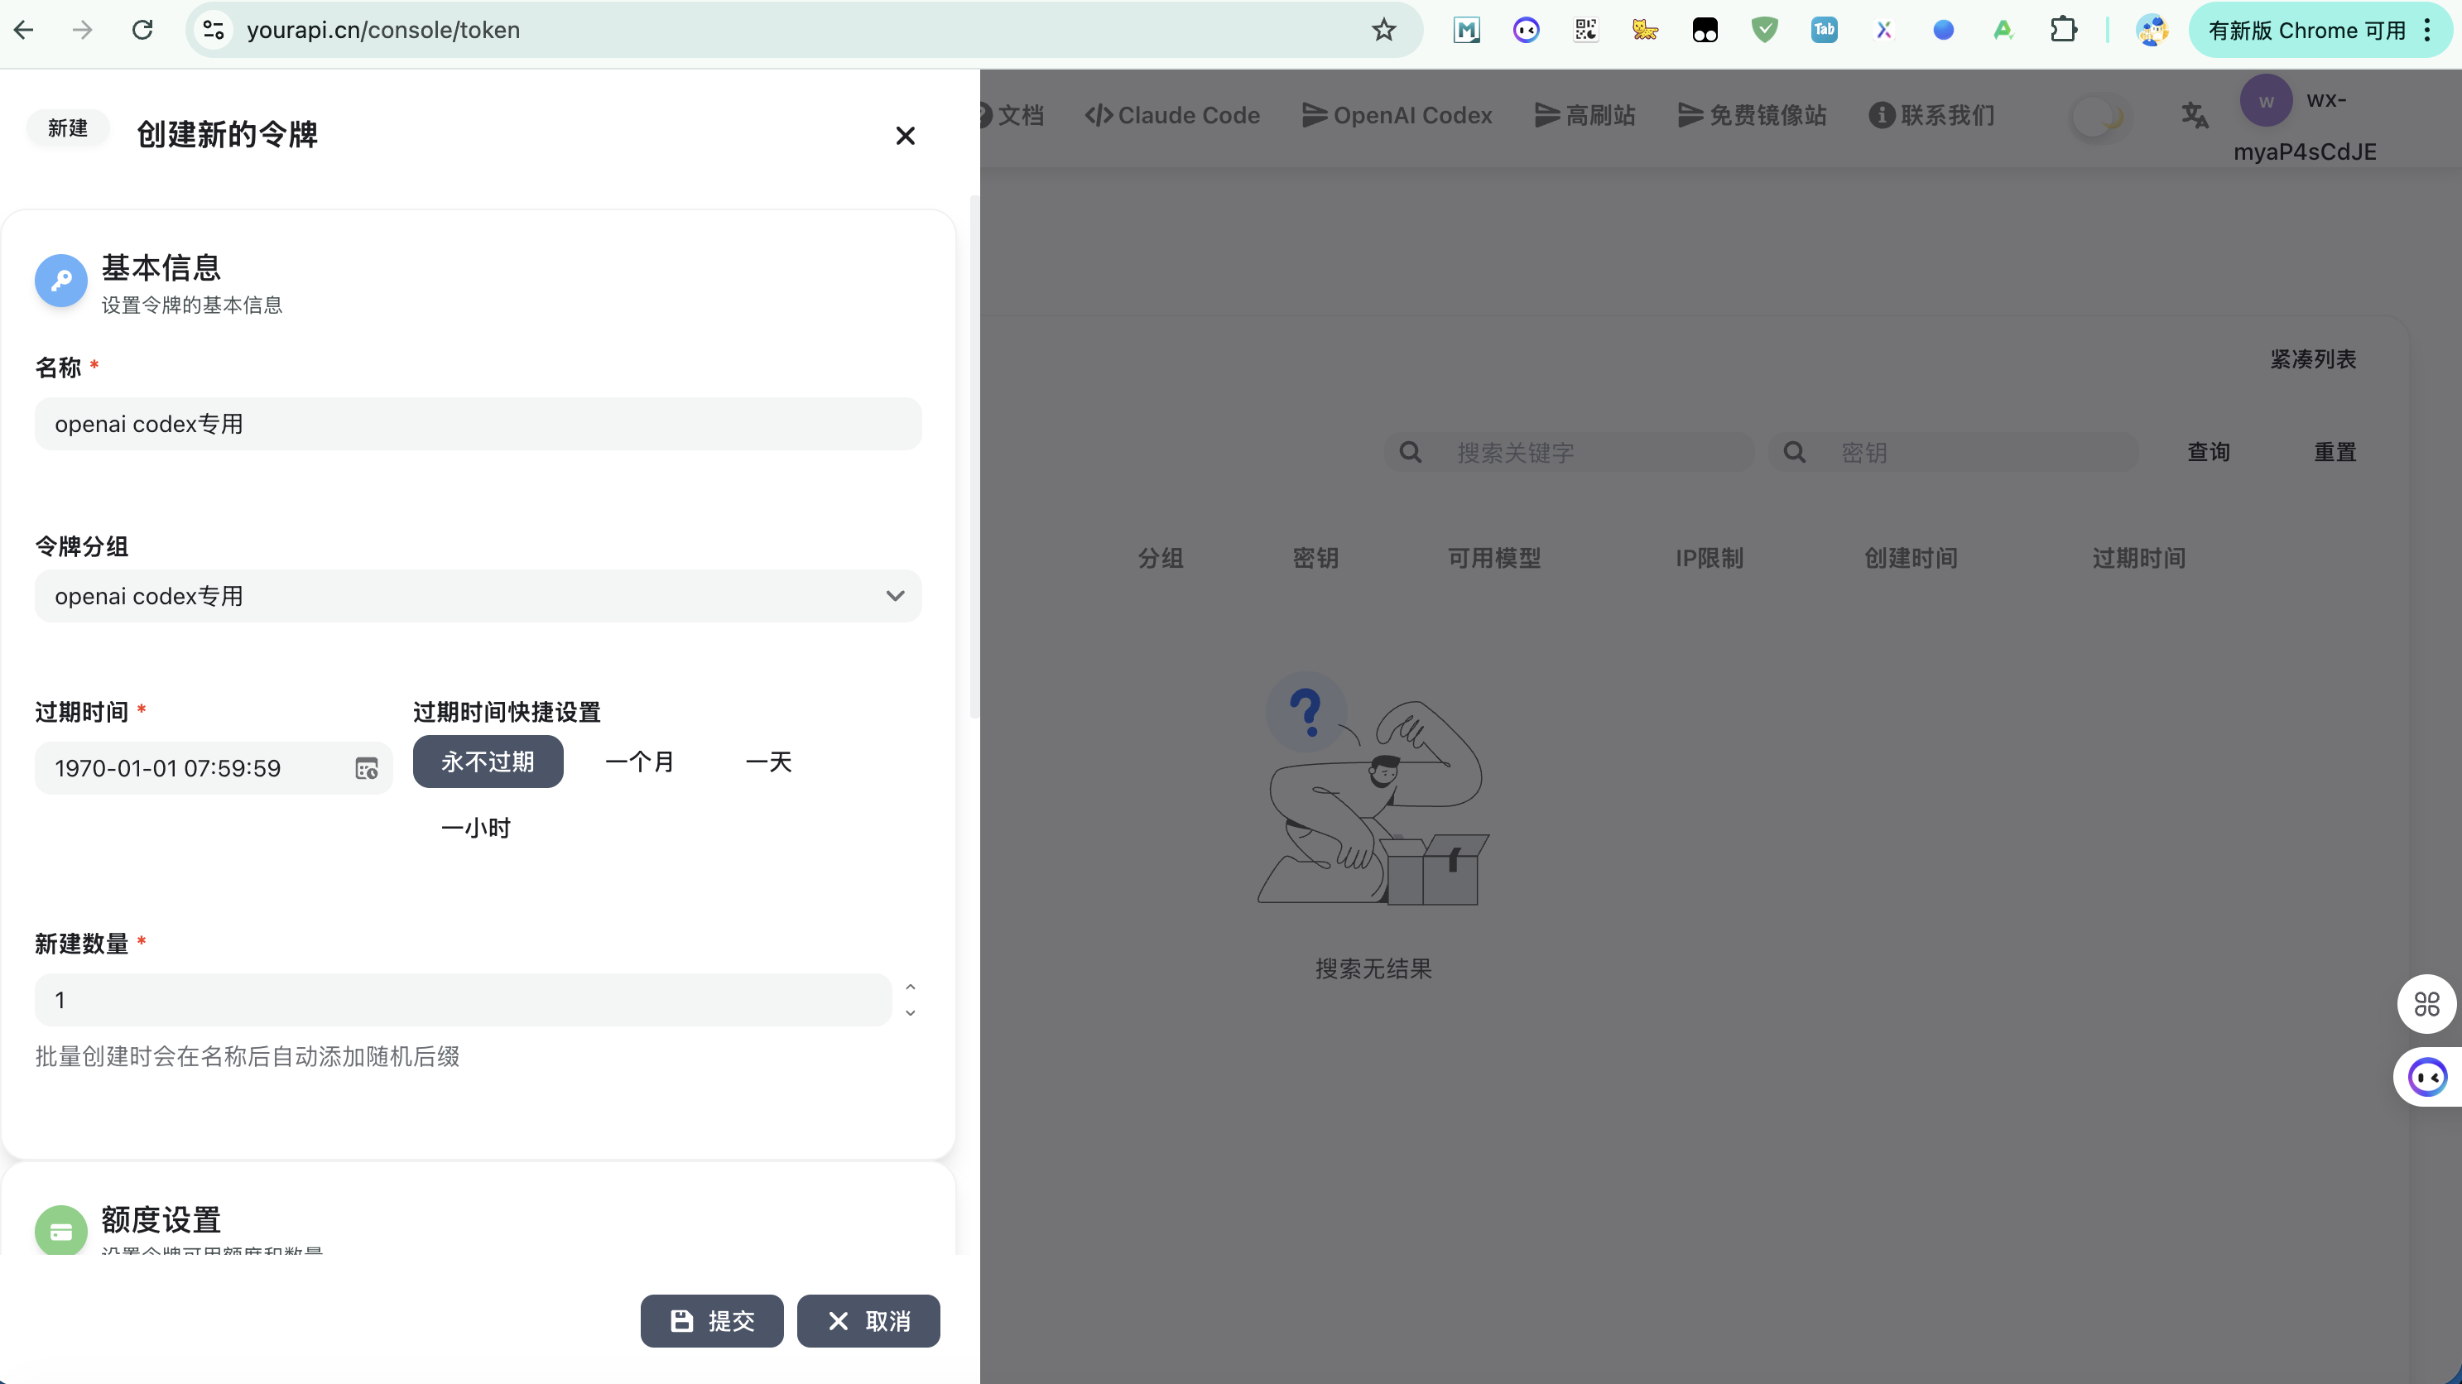Open the browser extensions puzzle icon

(x=2064, y=31)
